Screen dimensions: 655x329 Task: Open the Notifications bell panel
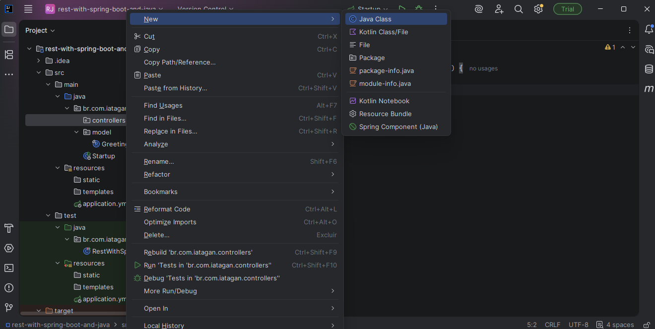(x=649, y=30)
